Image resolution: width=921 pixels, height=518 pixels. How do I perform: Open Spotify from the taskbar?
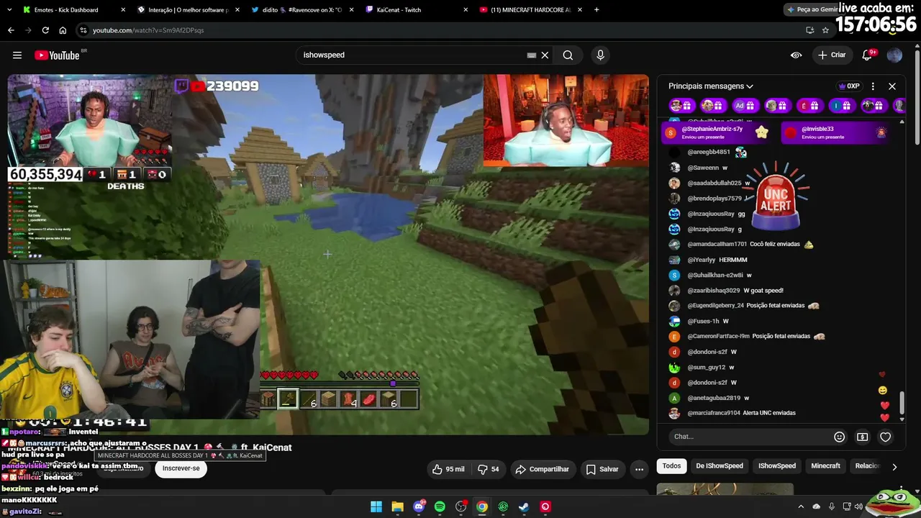(440, 507)
